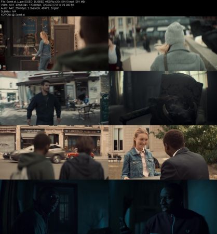Select thumbnail showing Lorenzo storefront street
Viewport: 217px width, 234px height.
(54, 152)
